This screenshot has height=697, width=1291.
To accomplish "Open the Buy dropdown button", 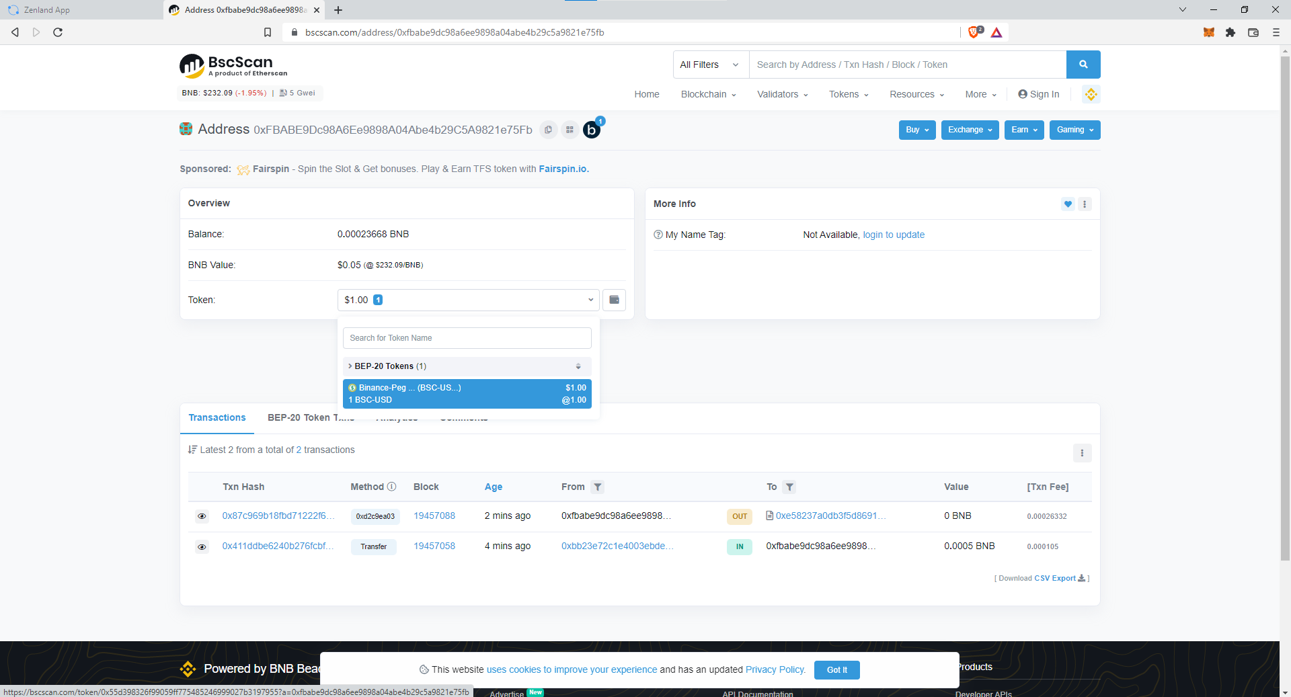I will (917, 130).
